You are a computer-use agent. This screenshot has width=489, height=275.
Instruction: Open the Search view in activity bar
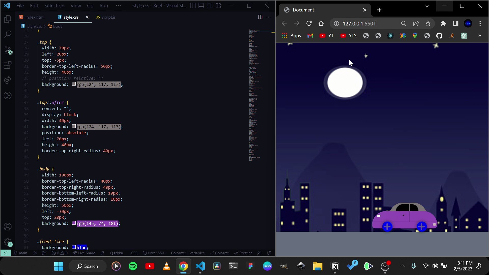(x=8, y=34)
